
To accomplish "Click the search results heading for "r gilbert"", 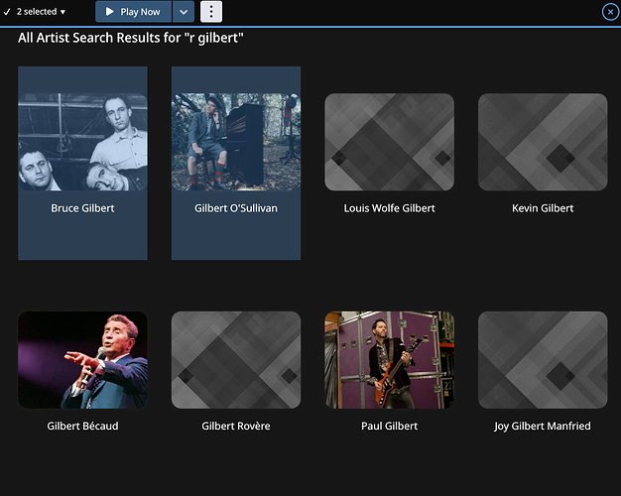I will pos(131,38).
